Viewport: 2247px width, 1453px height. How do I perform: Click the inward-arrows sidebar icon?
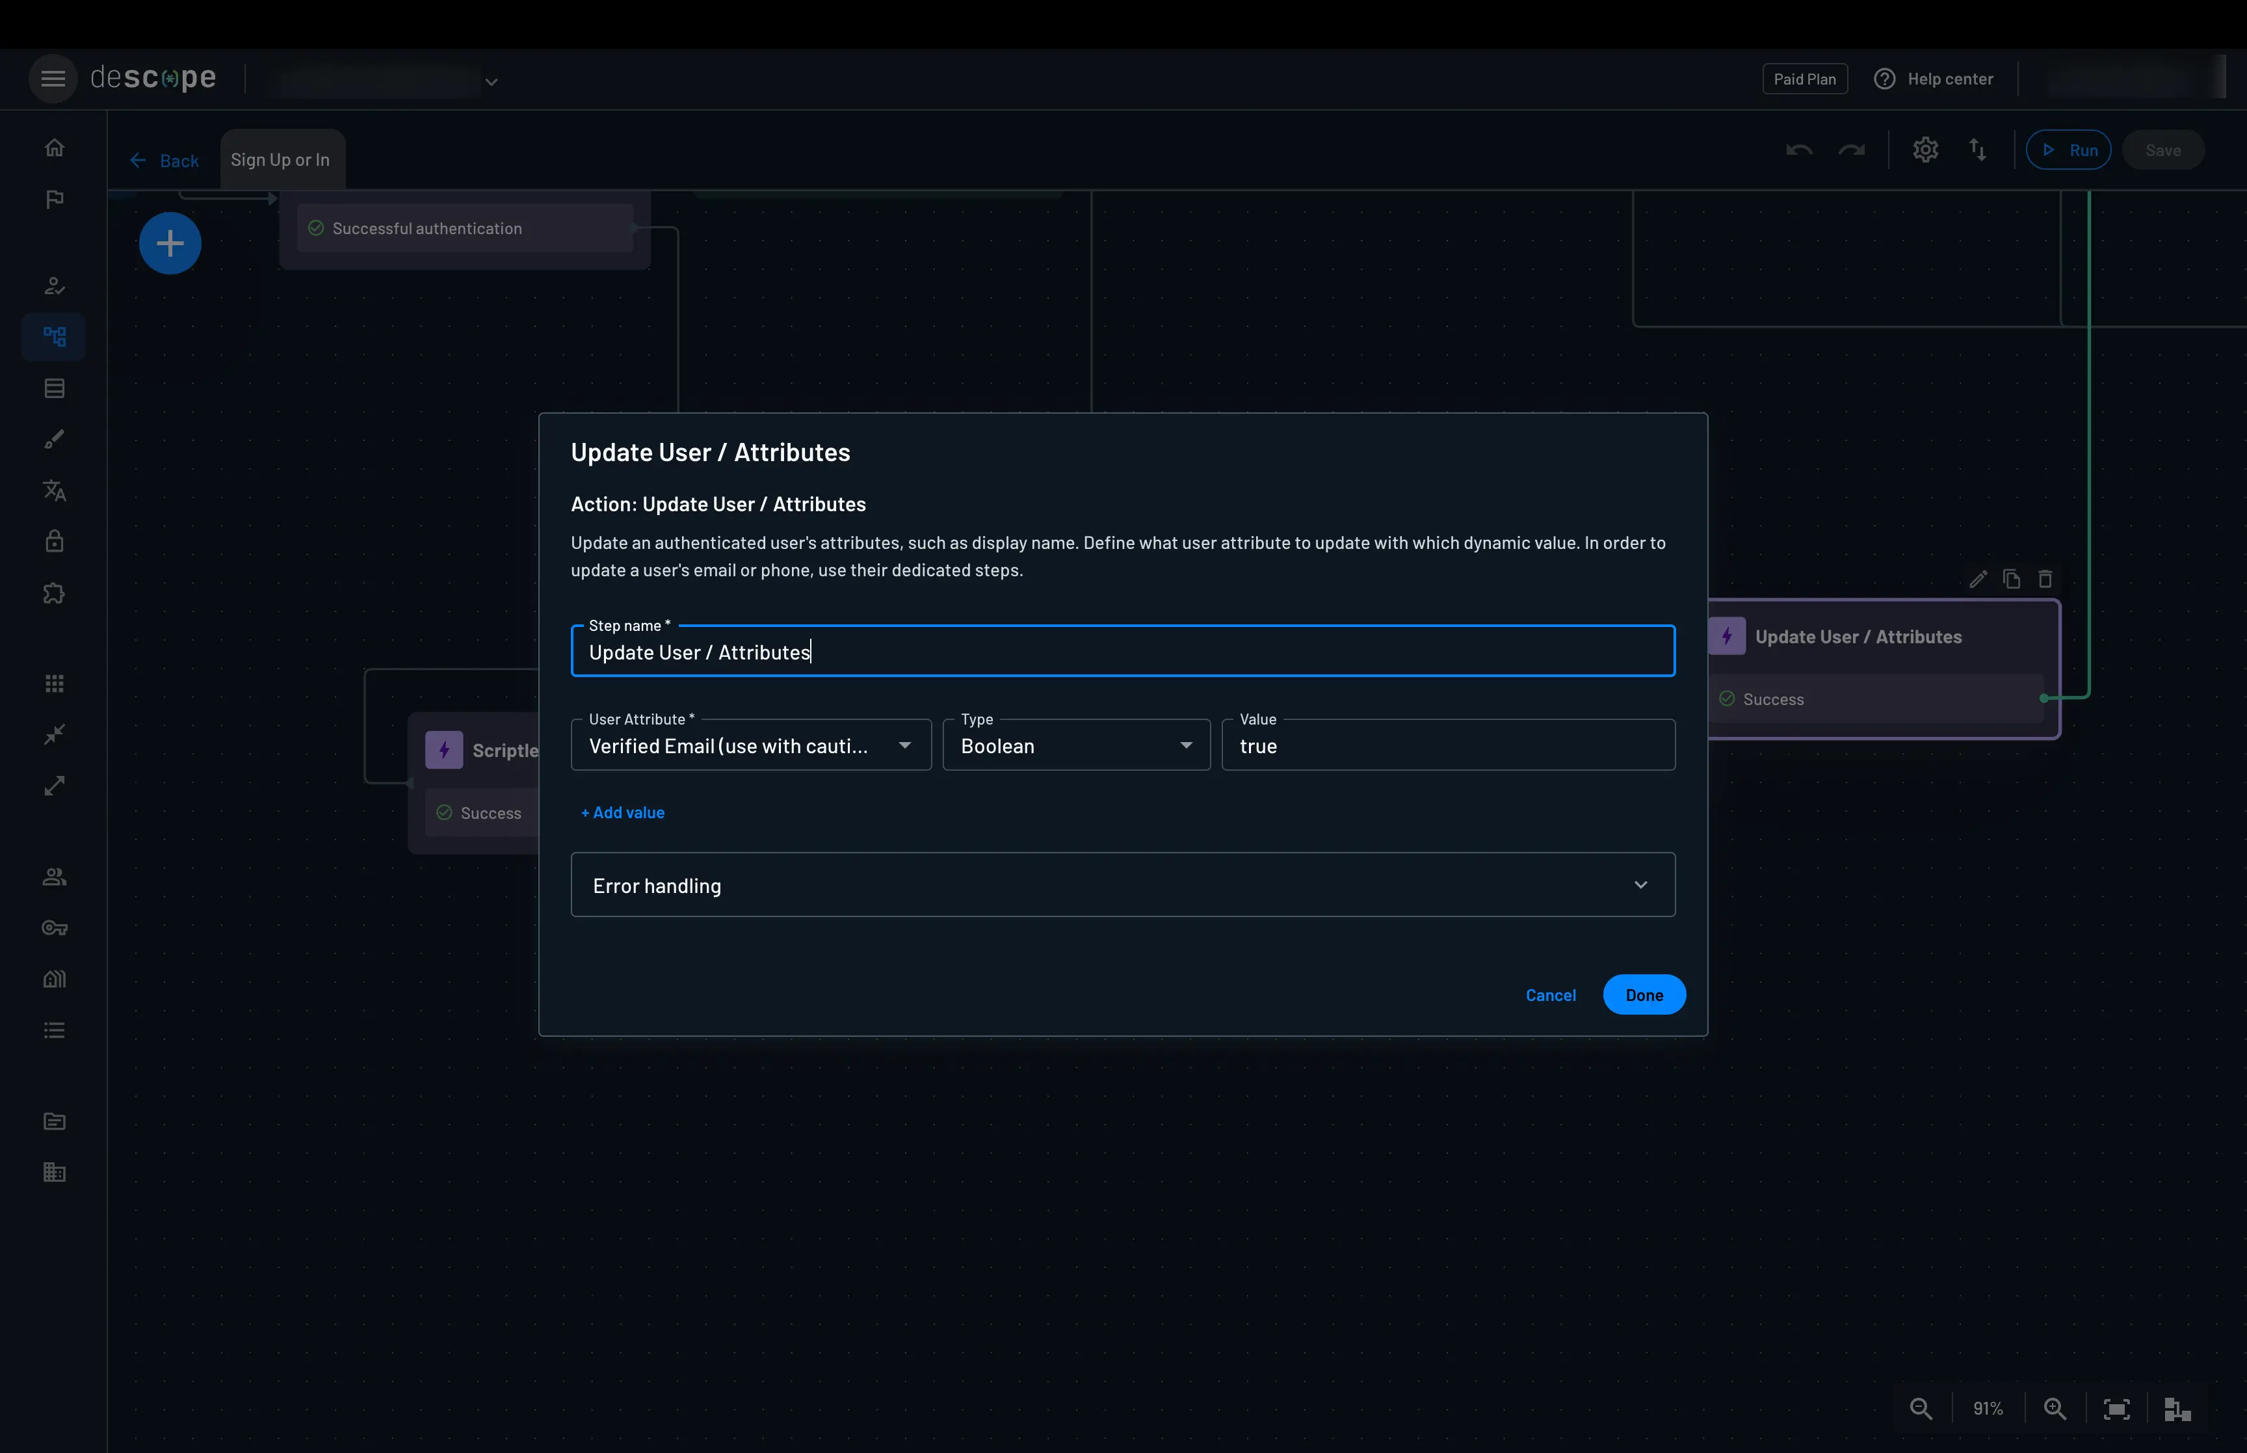point(55,734)
